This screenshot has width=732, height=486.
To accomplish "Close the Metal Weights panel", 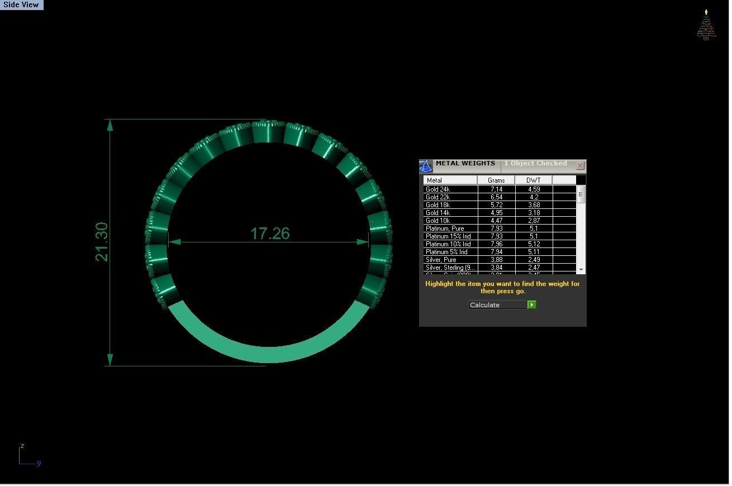I will [580, 165].
